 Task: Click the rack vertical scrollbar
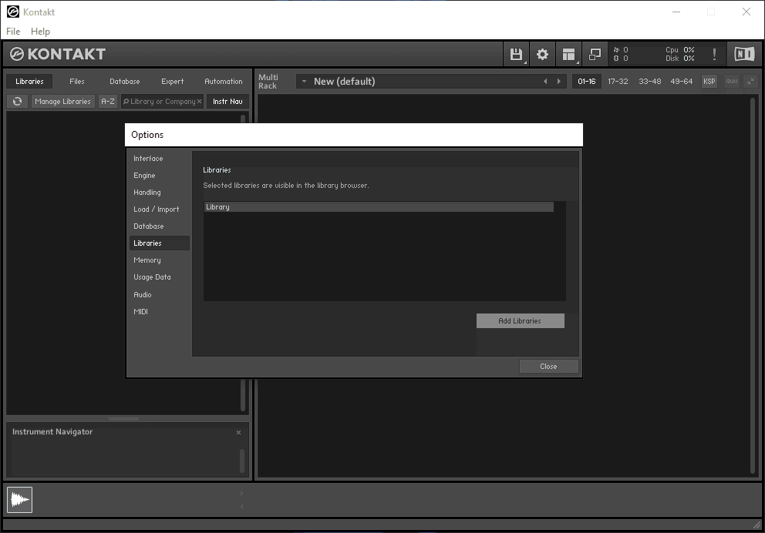pos(753,285)
